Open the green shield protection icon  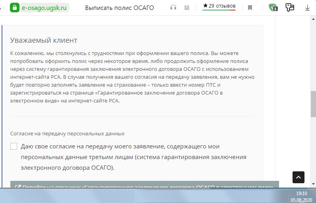tap(273, 8)
